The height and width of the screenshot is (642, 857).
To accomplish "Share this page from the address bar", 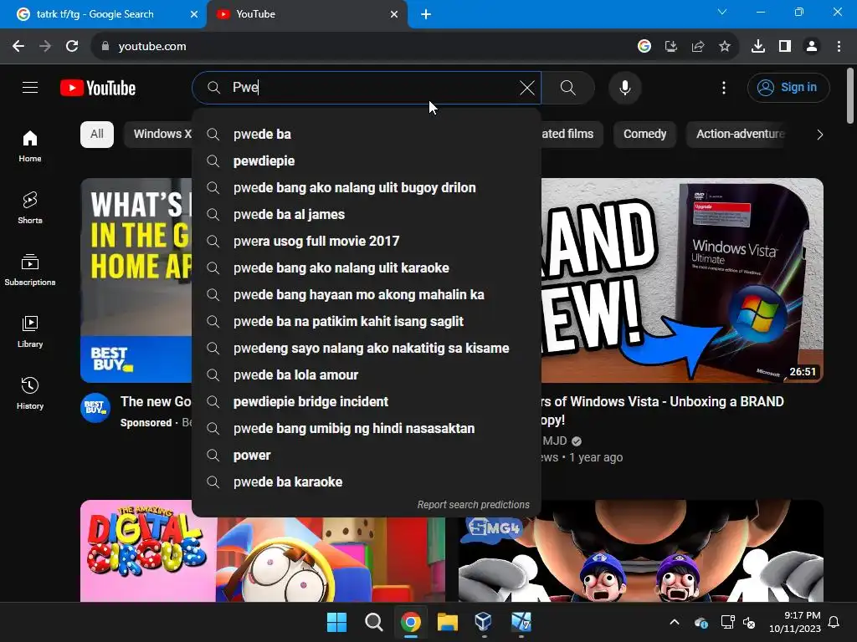I will (x=697, y=47).
